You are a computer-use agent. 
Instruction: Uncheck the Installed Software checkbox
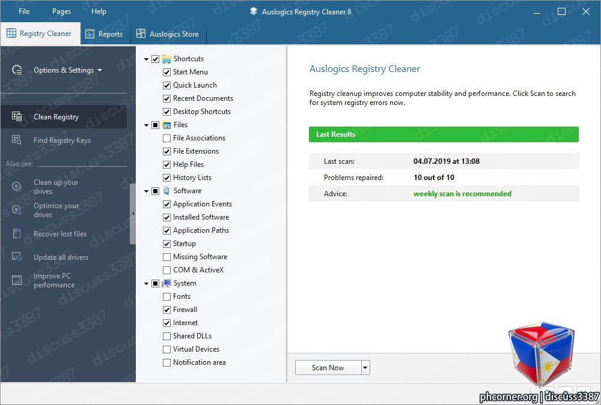tap(166, 217)
